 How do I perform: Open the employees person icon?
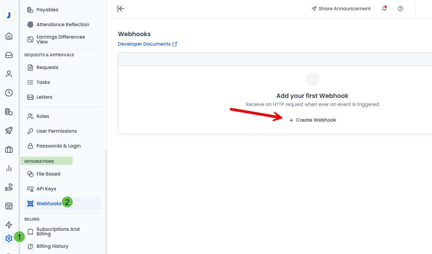pyautogui.click(x=9, y=74)
